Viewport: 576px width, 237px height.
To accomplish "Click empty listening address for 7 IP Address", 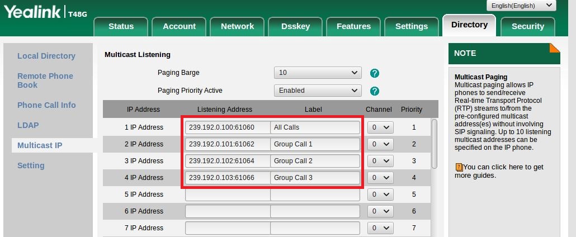I will (228, 228).
